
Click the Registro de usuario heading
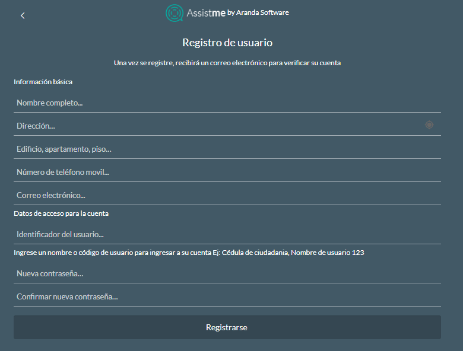coord(227,43)
